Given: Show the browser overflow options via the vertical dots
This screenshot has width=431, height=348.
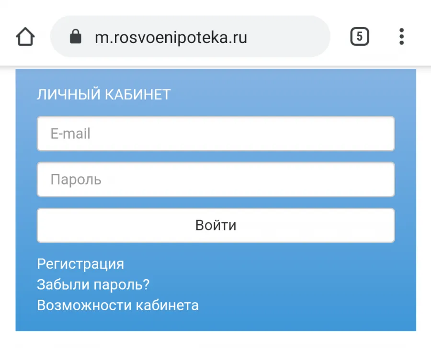Looking at the screenshot, I should (x=402, y=36).
